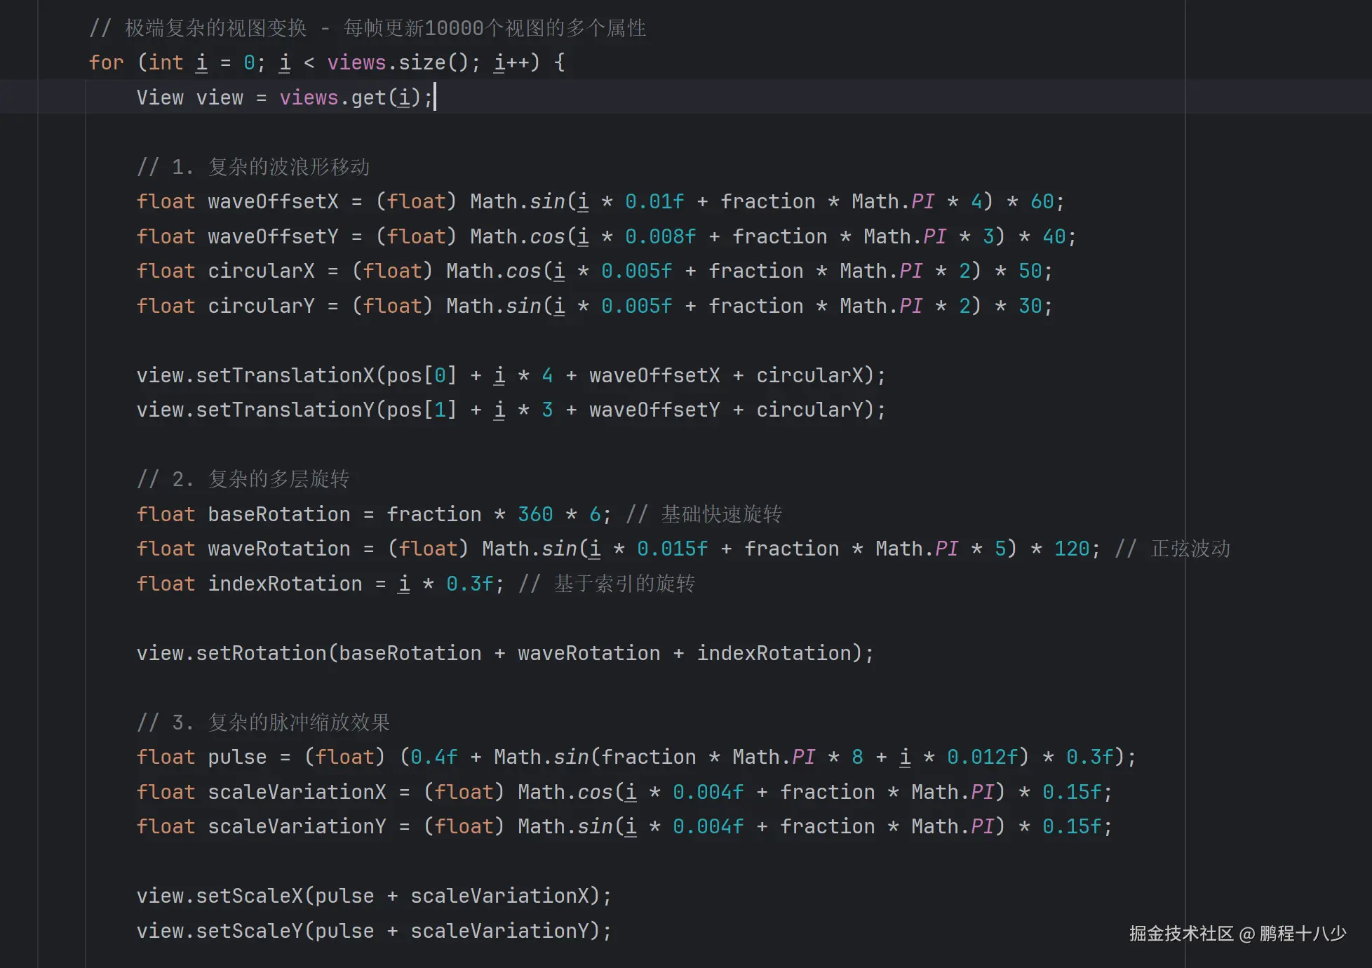Click the baseRotation variable declaration name
Image resolution: width=1372 pixels, height=968 pixels.
278,515
